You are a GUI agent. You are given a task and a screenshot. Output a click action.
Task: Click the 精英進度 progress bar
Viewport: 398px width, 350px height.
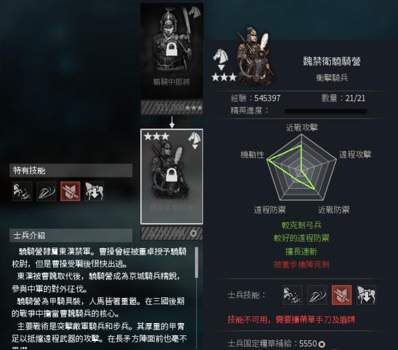tap(326, 111)
